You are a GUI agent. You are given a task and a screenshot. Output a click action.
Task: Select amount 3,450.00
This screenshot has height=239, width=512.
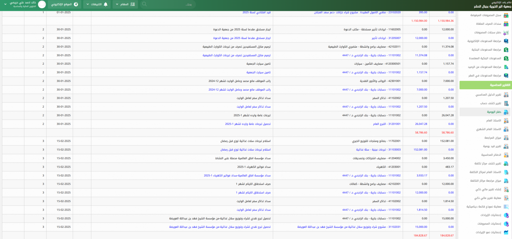coord(448,158)
